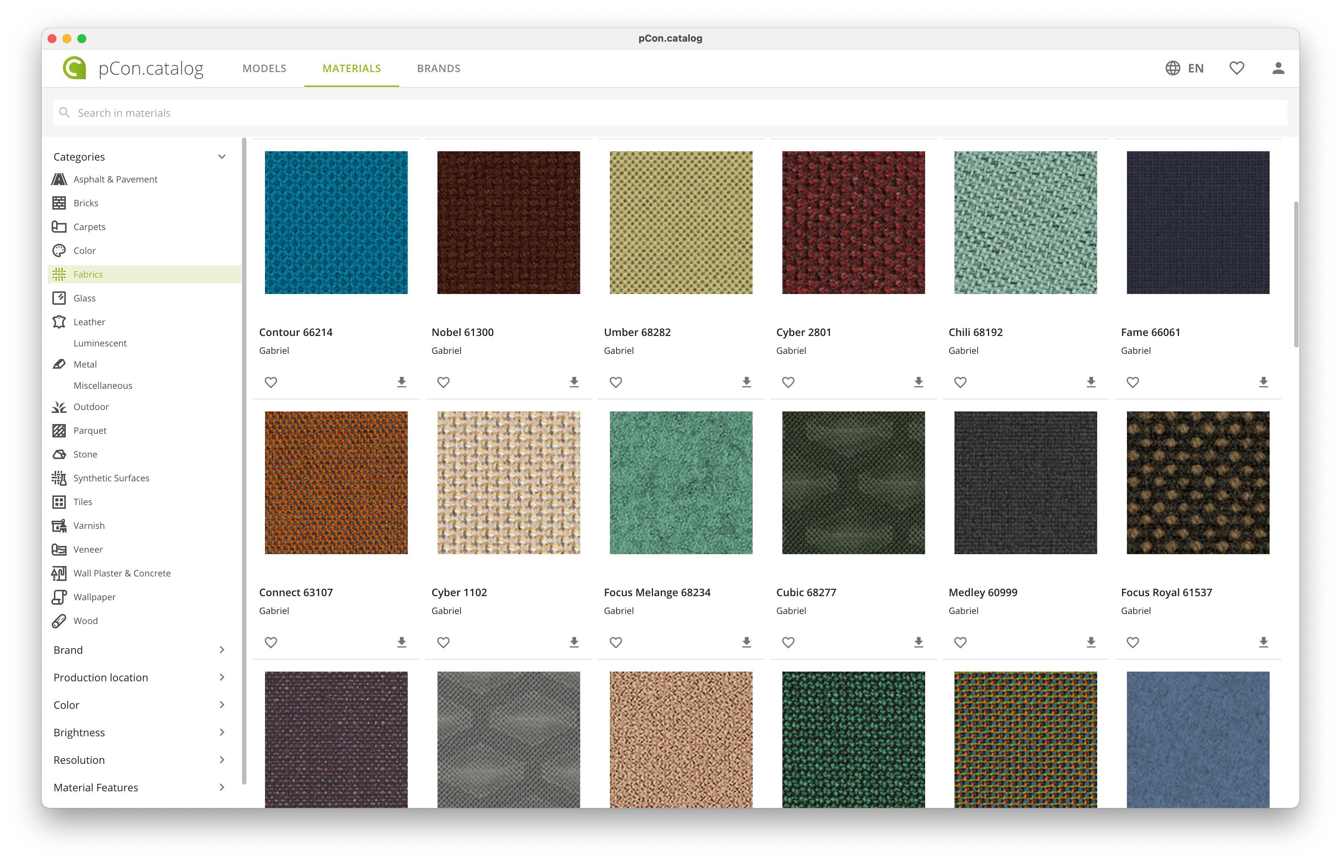Image resolution: width=1341 pixels, height=863 pixels.
Task: Download the Contour 66214 fabric
Action: pos(401,382)
